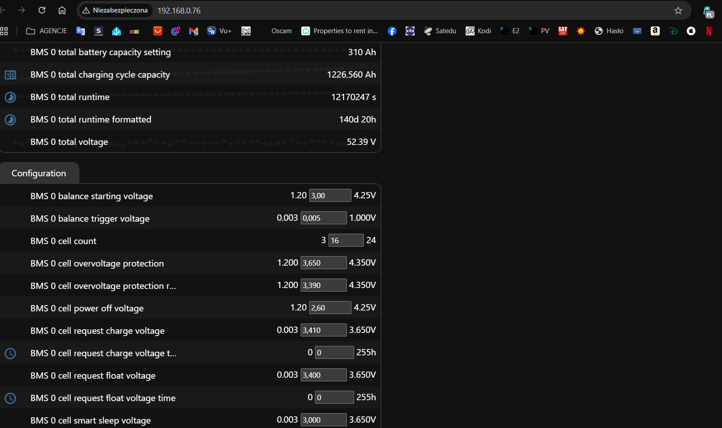
Task: Go to the browser home page
Action: (62, 10)
